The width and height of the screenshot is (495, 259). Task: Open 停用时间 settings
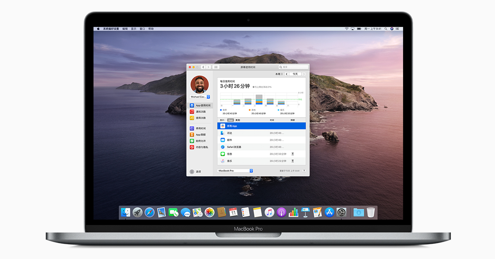coord(200,129)
